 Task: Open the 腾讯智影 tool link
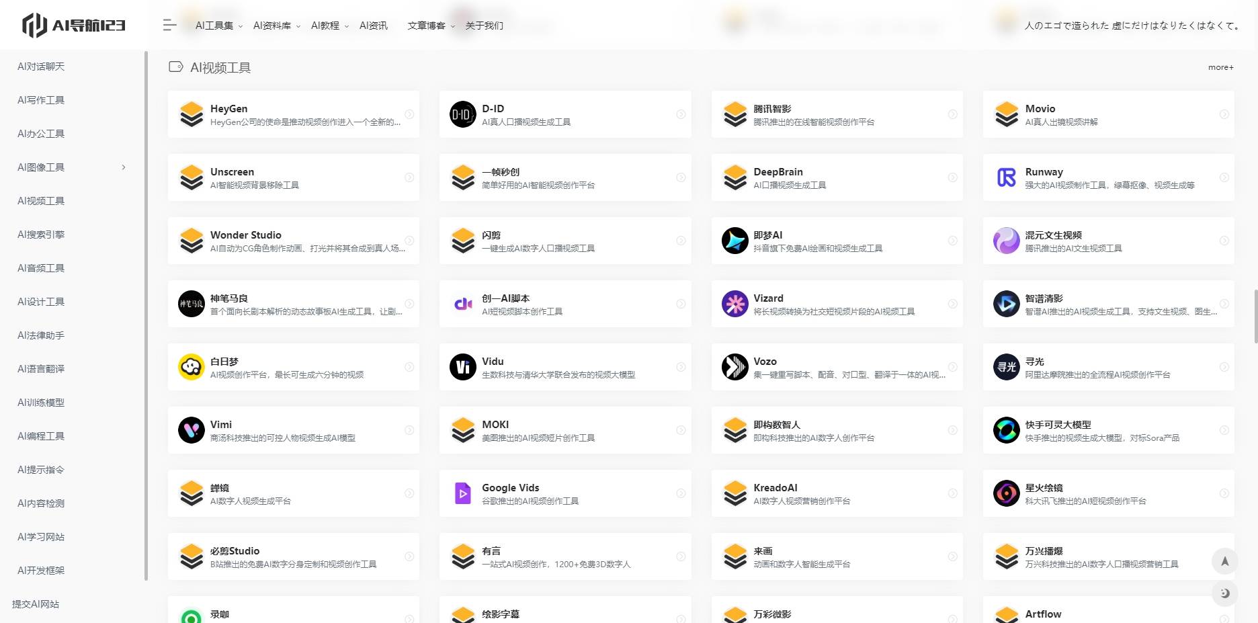[837, 114]
